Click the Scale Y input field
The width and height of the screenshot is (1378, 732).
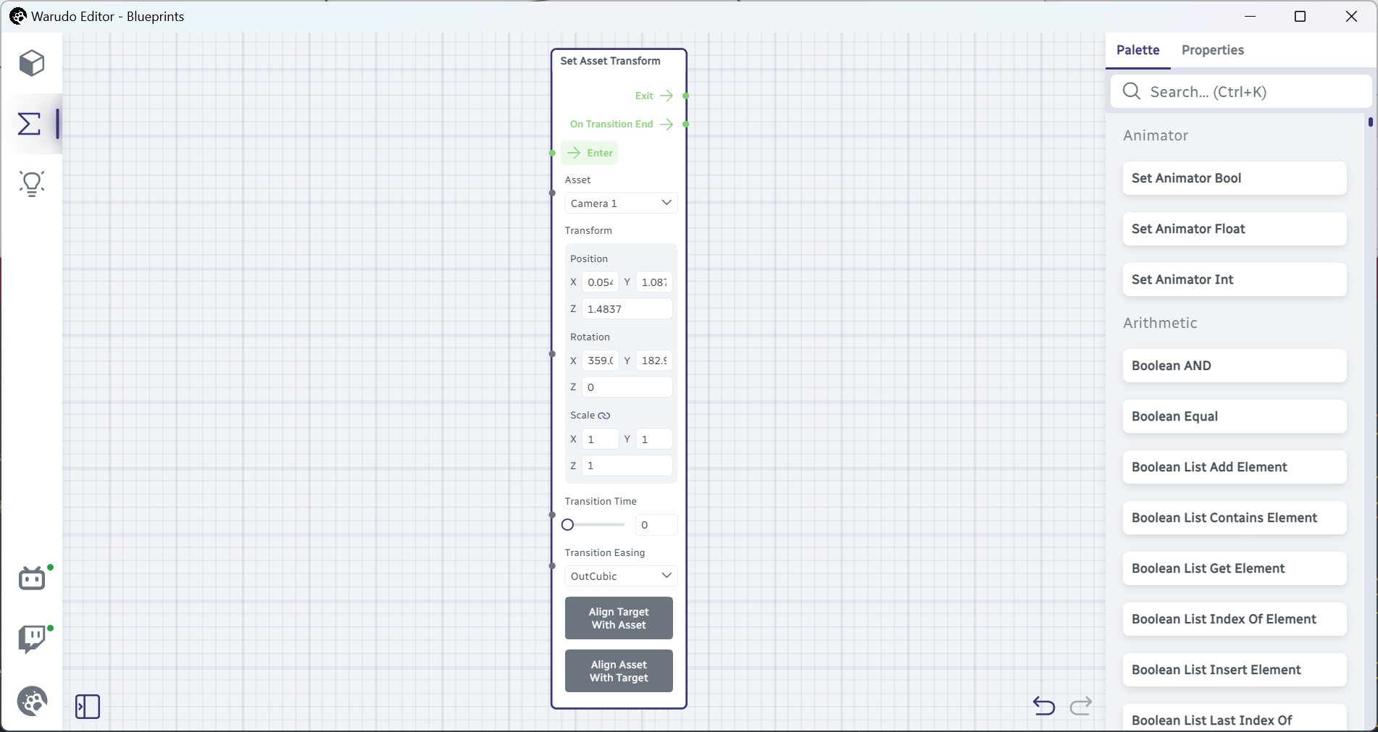coord(654,439)
